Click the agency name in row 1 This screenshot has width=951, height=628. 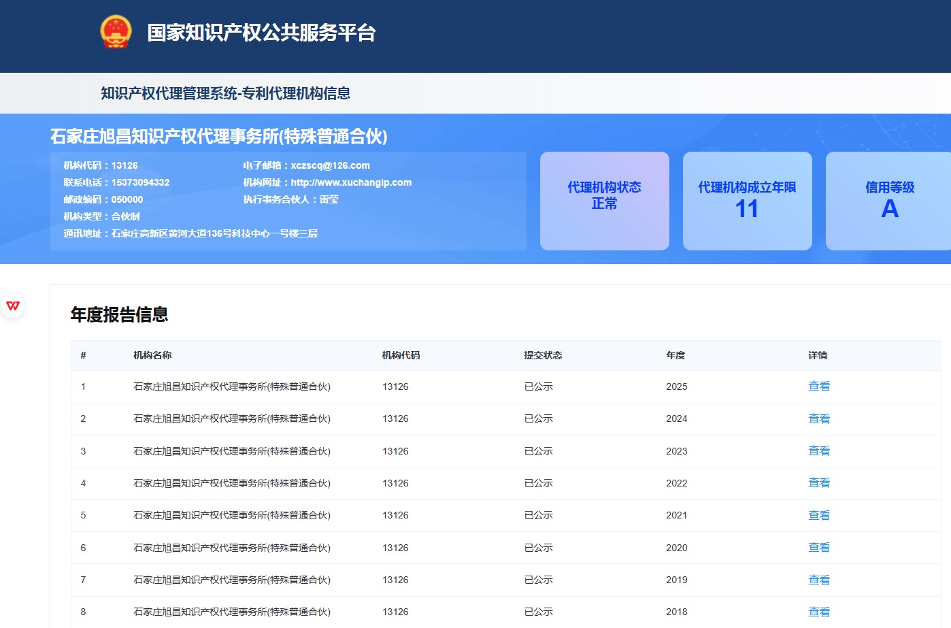click(x=232, y=386)
